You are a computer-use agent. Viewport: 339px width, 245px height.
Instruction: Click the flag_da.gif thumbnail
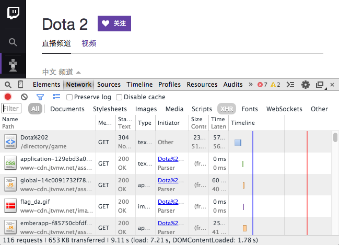[10, 206]
